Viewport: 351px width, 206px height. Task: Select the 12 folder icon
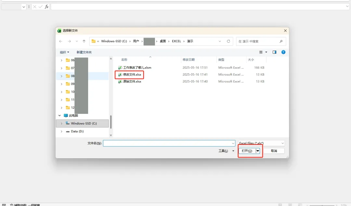(x=68, y=108)
